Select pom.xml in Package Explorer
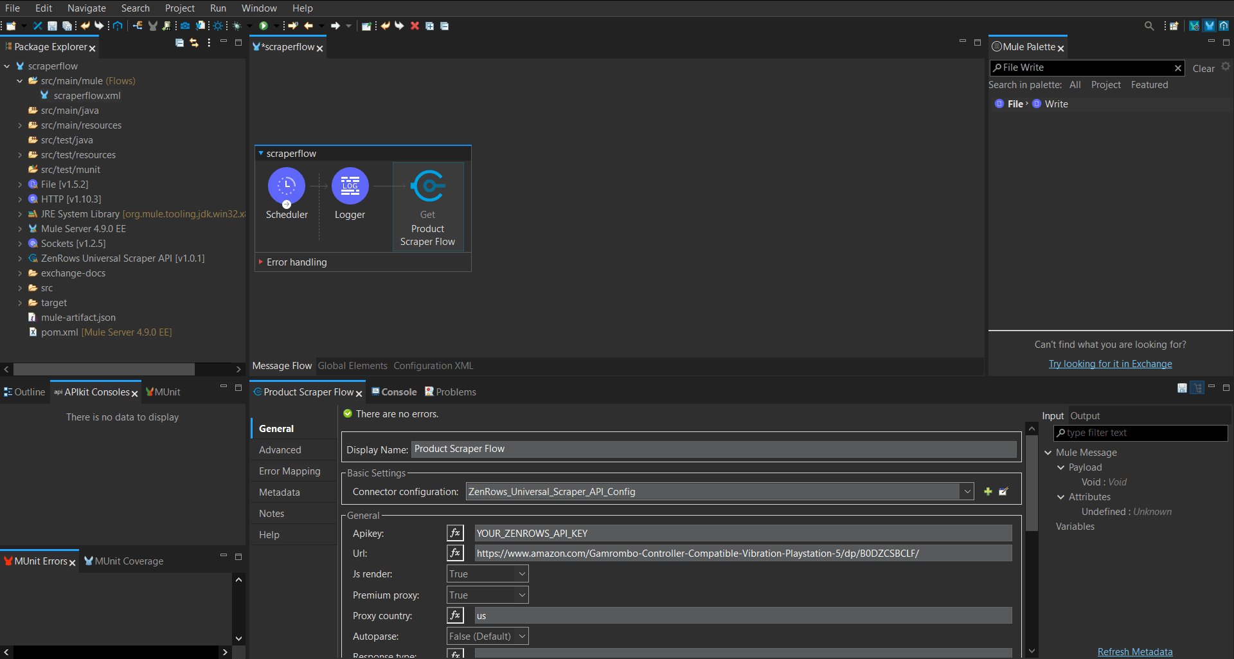This screenshot has width=1234, height=659. 101,332
